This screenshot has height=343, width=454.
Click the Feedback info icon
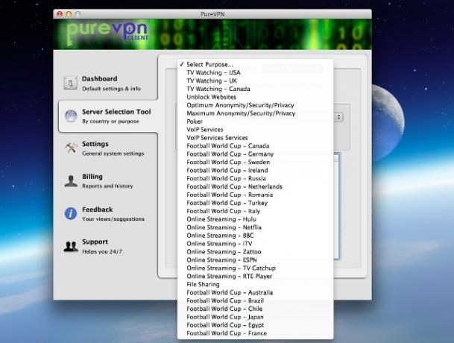point(71,214)
